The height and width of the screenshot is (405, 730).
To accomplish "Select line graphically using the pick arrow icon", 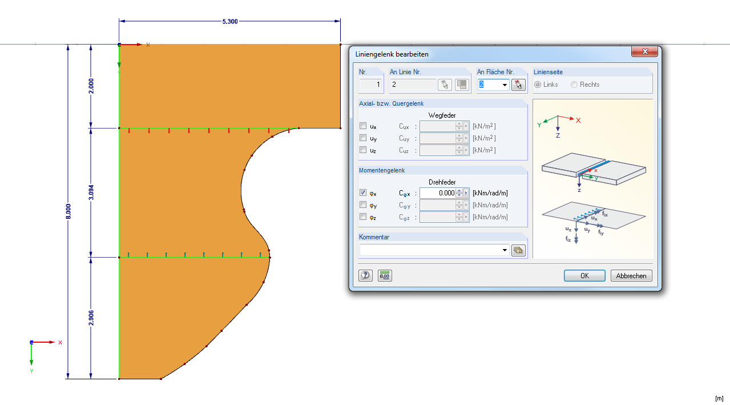I will (445, 86).
